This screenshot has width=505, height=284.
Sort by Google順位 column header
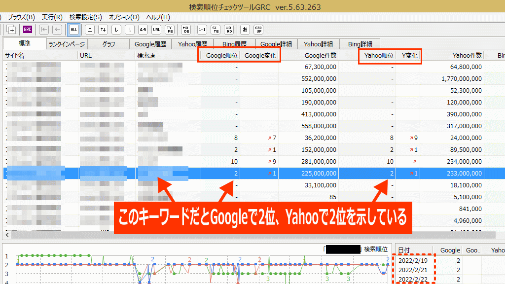pos(220,55)
